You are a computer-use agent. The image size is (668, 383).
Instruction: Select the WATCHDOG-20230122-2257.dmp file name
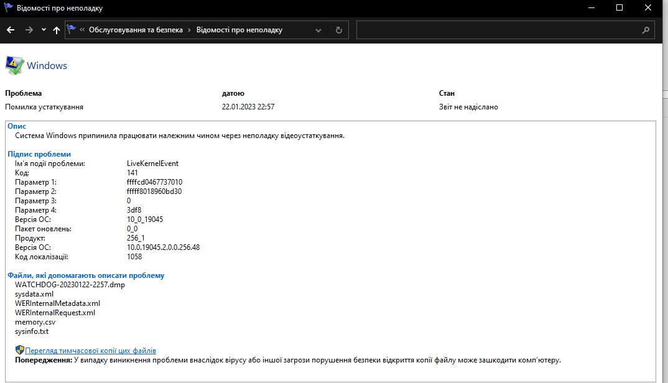coord(70,285)
